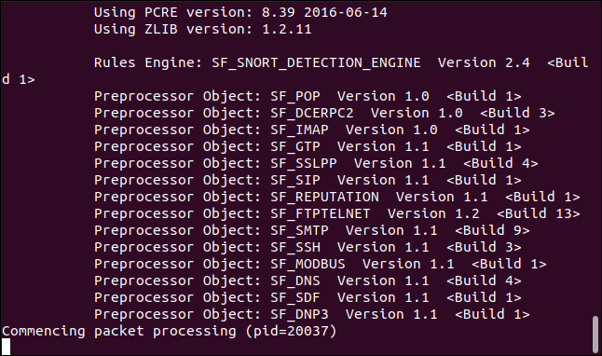Click the SF_REPUTATION preprocessor entry
Viewport: 602px width, 356px height.
336,197
